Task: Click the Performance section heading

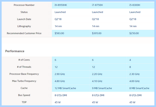Action: click(x=15, y=51)
